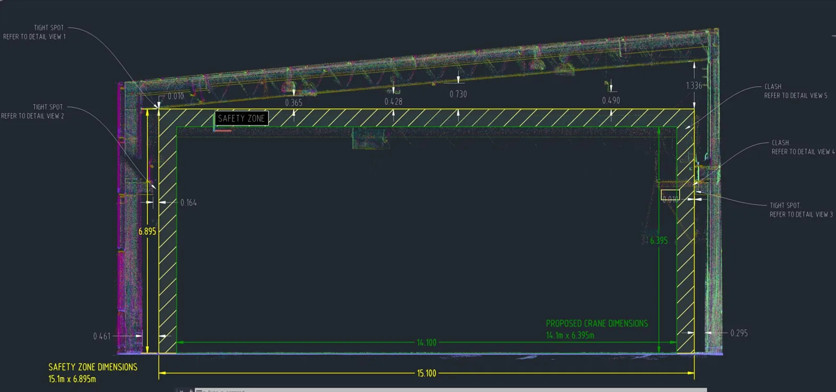Select the "REFER TO DETAIL VIEW 4" annotation

coord(803,152)
